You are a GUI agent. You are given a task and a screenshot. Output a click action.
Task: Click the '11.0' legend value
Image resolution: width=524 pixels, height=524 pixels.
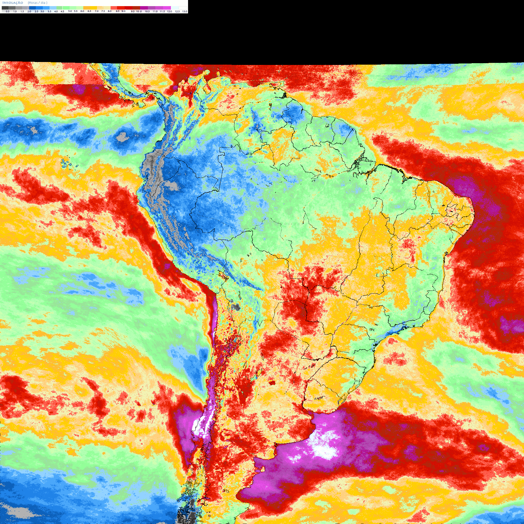pyautogui.click(x=155, y=11)
